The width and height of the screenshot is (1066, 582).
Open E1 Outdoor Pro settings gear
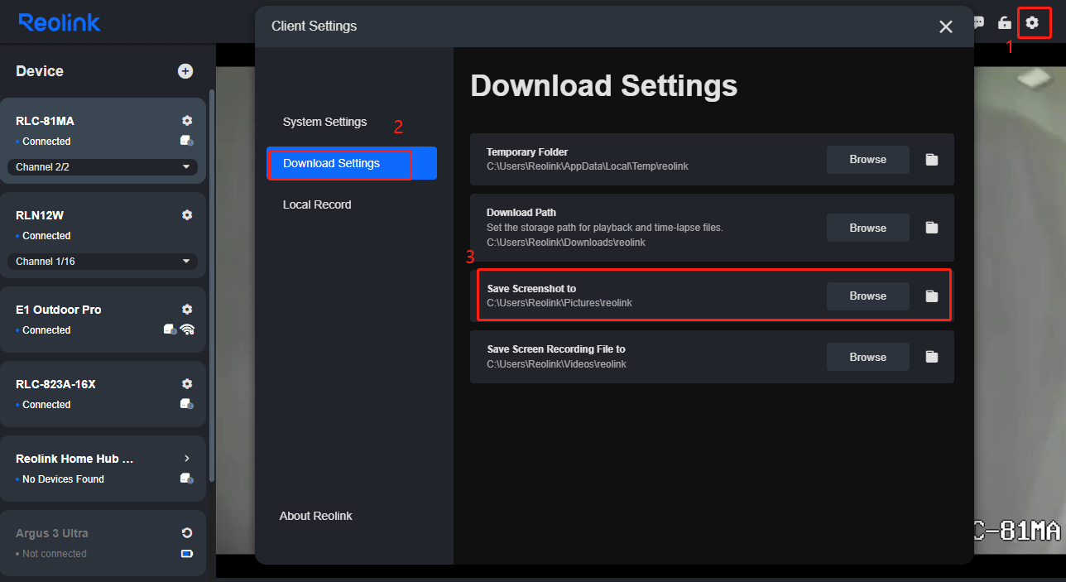(x=187, y=310)
